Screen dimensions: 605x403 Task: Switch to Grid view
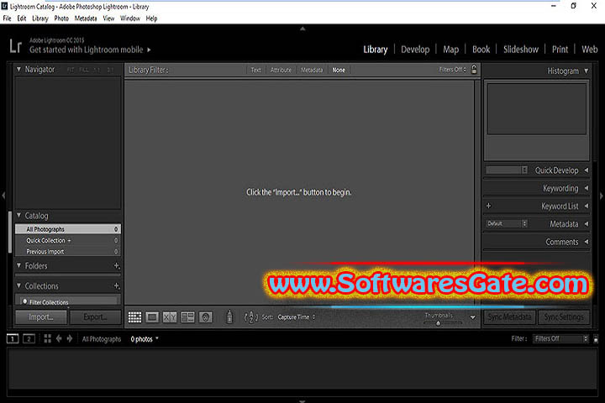(134, 317)
